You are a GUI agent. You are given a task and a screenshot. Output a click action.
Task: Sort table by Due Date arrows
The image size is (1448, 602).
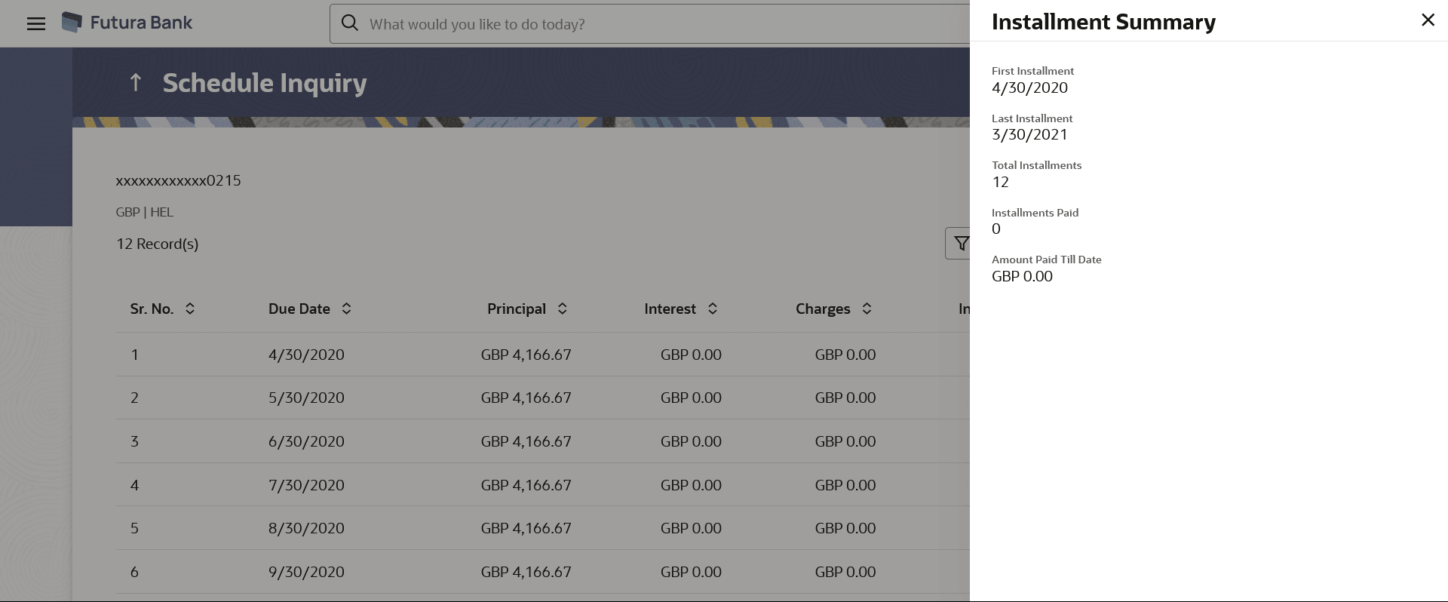coord(346,309)
